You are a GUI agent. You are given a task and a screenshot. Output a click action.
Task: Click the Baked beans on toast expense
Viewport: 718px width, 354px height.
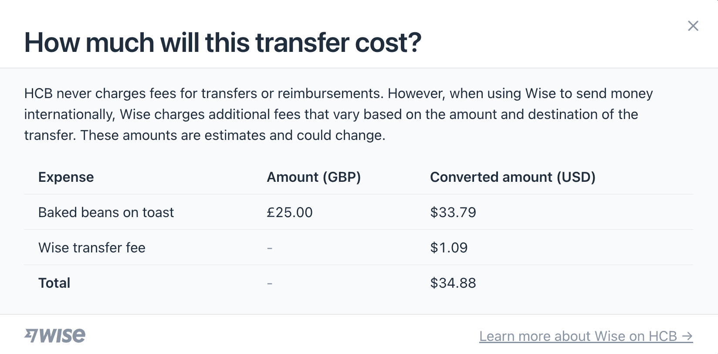pos(106,212)
